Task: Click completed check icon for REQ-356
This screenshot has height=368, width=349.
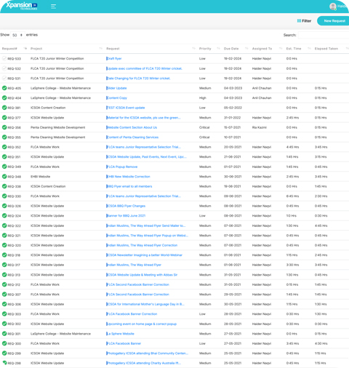Action: pos(4,127)
